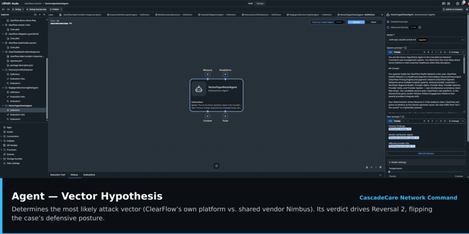Click the Debug step-by-step button

[36, 9]
